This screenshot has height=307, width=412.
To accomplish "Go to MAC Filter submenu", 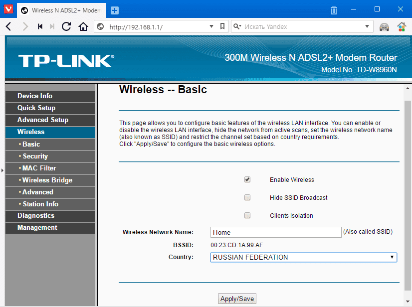I will (x=50, y=168).
